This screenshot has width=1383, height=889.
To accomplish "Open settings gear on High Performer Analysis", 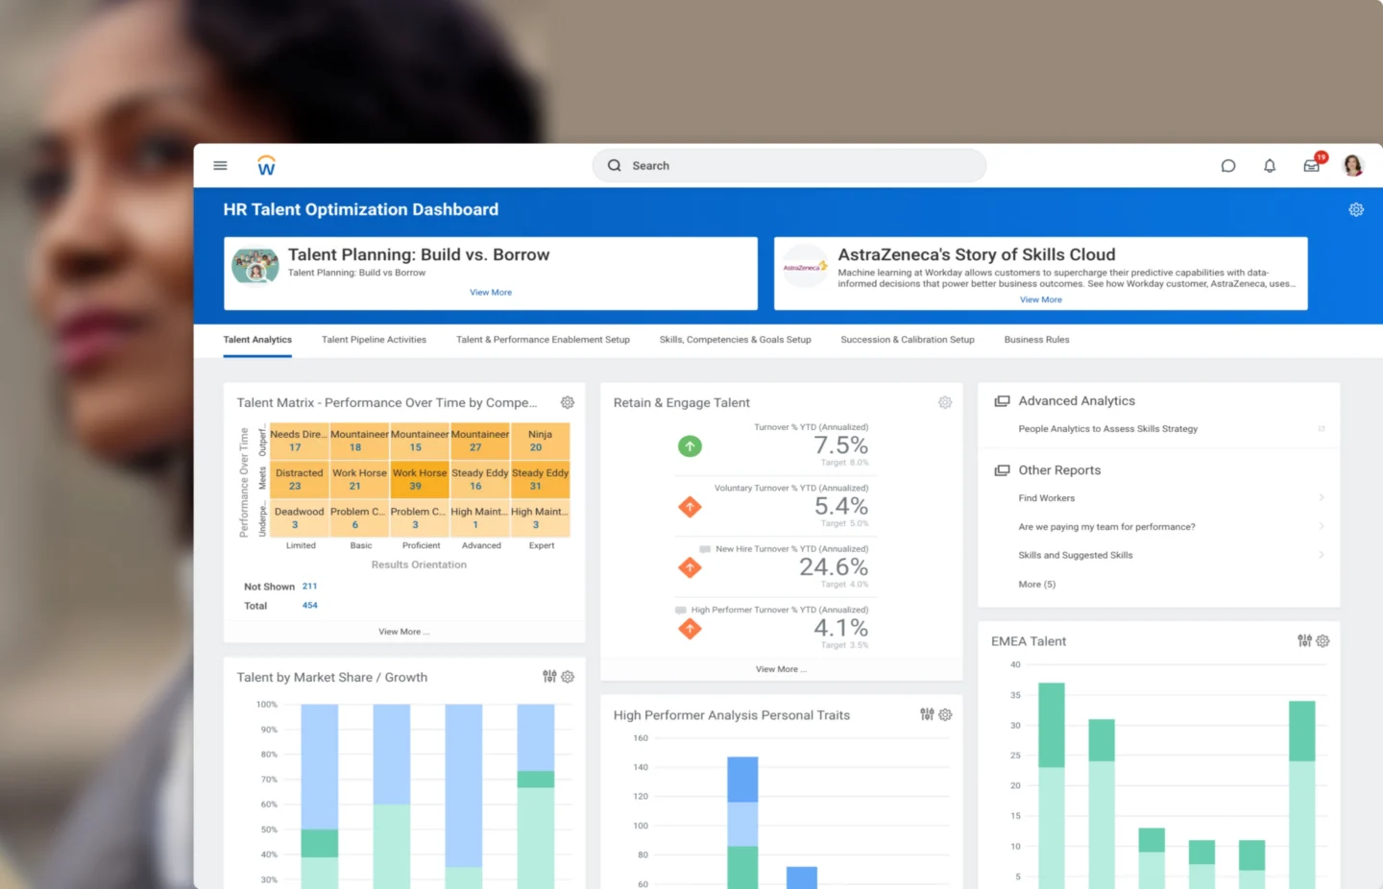I will 945,715.
